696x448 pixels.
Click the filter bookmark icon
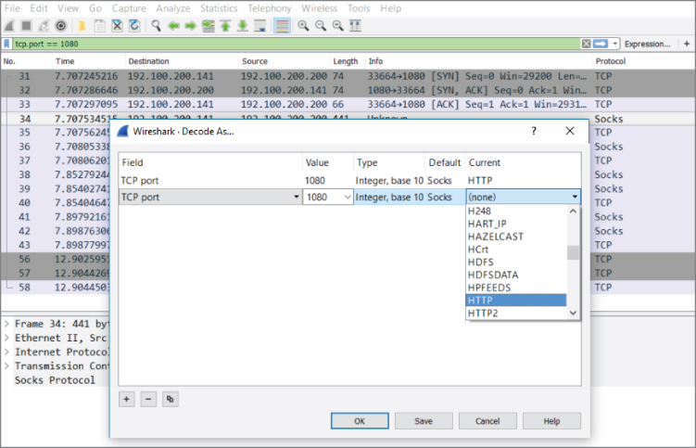tap(6, 44)
